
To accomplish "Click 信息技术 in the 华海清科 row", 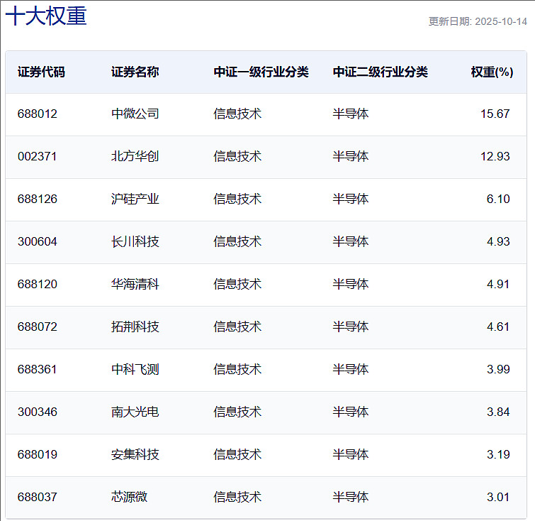I will [237, 284].
